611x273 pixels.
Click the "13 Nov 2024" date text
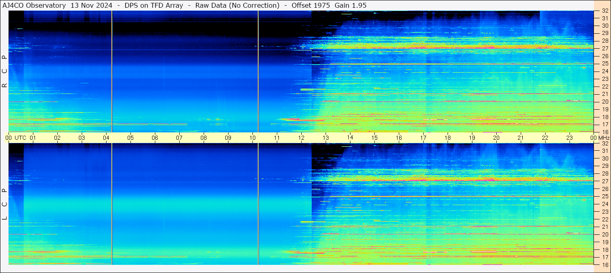pos(91,5)
